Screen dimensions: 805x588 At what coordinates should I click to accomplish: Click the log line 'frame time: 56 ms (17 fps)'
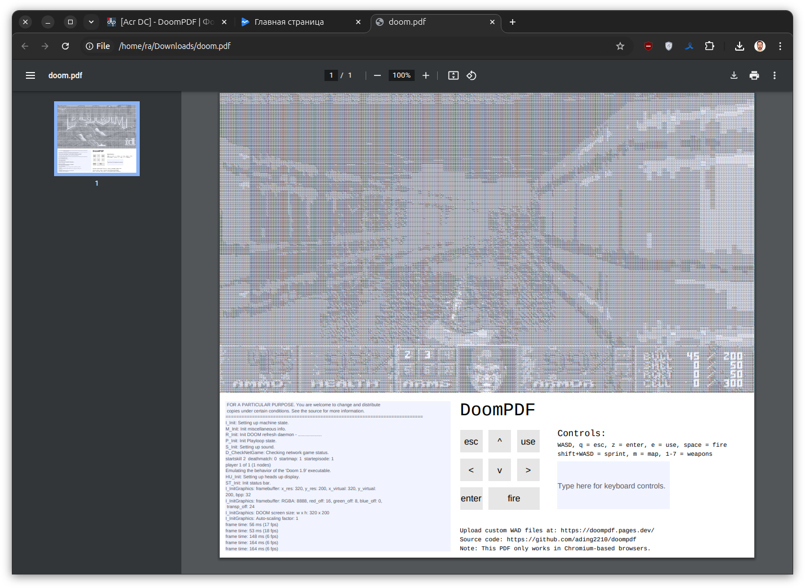click(x=252, y=524)
